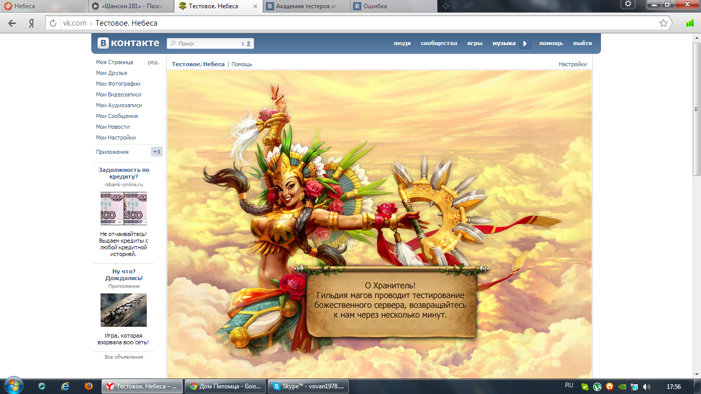Close the Тестовое. Небеса tab
The image size is (701, 394).
(x=256, y=6)
